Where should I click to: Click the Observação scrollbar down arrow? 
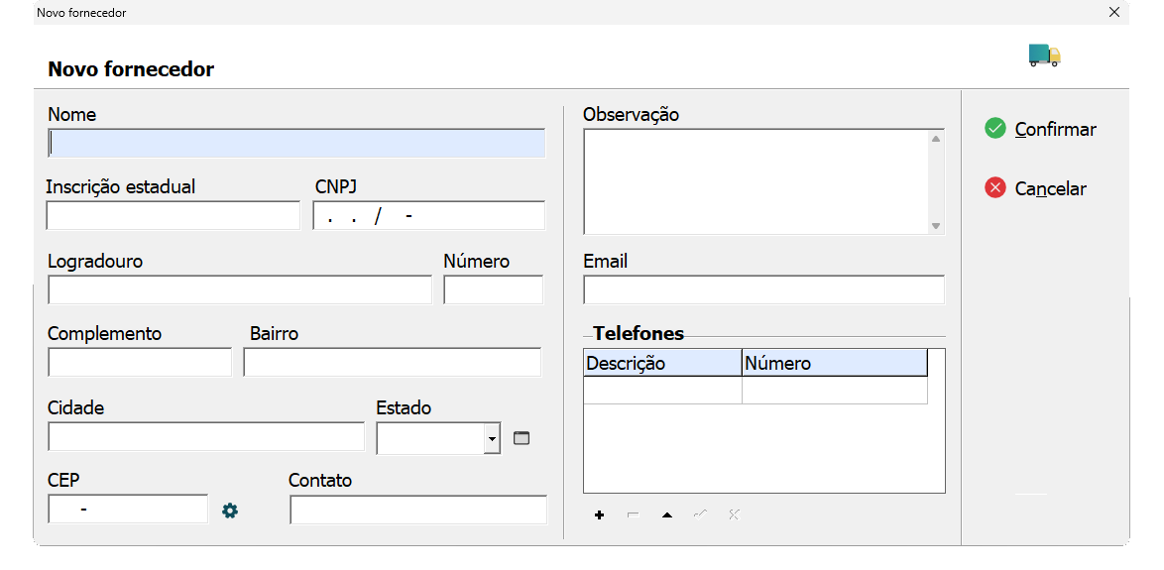pyautogui.click(x=935, y=226)
